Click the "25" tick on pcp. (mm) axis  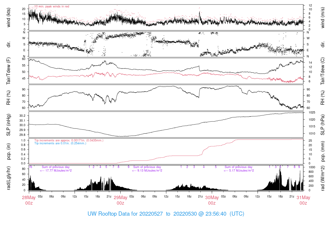coord(310,141)
